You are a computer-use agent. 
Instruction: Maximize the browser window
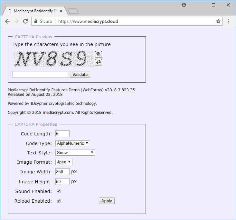(x=213, y=5)
